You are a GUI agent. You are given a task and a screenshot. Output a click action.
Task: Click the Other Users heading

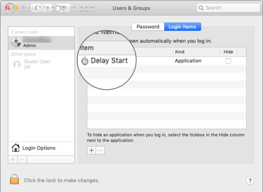tap(23, 54)
